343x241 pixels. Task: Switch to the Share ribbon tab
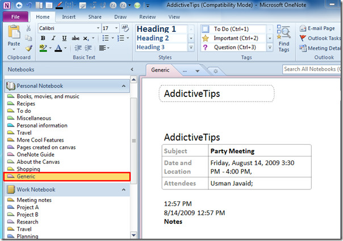(95, 17)
